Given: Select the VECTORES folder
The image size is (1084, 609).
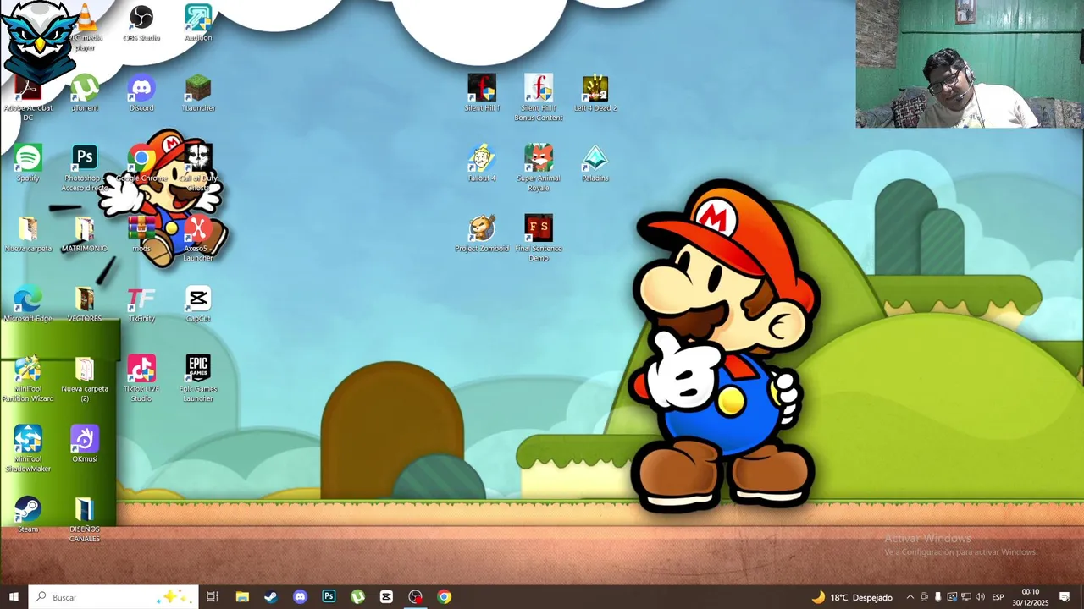Looking at the screenshot, I should 85,304.
